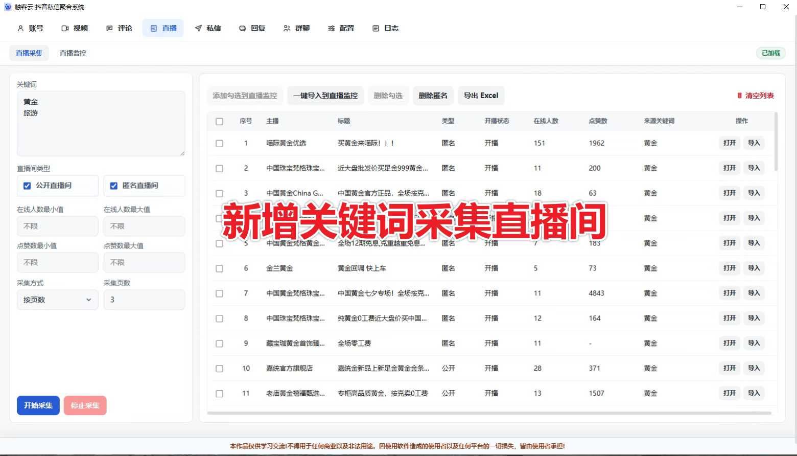Image resolution: width=797 pixels, height=456 pixels.
Task: Click 导入 for row 2 近大盘批发价
Action: click(754, 168)
